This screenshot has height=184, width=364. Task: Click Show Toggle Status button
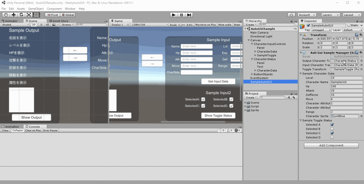(218, 116)
